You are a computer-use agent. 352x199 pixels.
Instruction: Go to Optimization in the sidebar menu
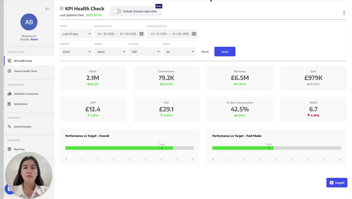[x=21, y=104]
